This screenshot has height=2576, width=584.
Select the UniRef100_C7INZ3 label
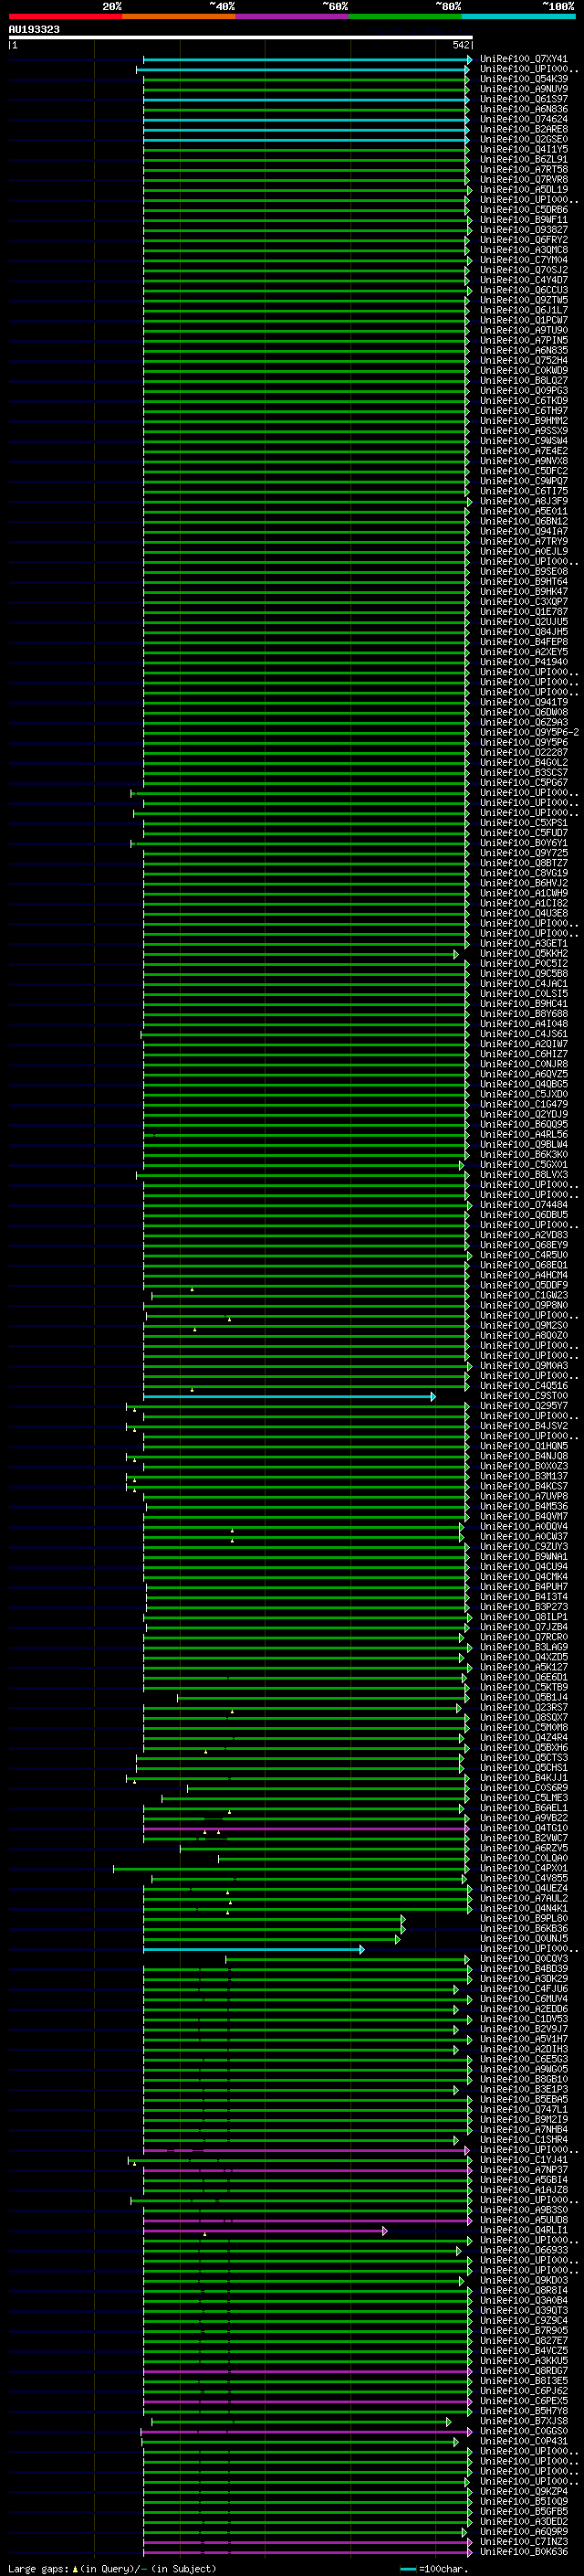pyautogui.click(x=524, y=2542)
